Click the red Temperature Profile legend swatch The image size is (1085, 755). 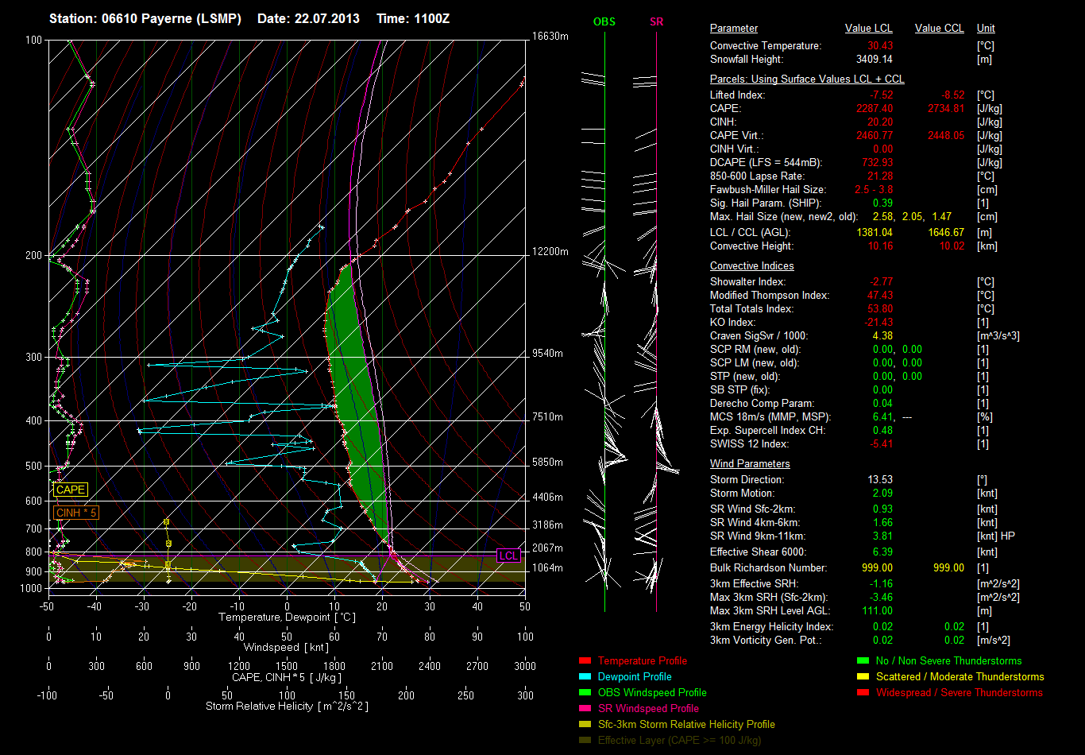pos(585,661)
